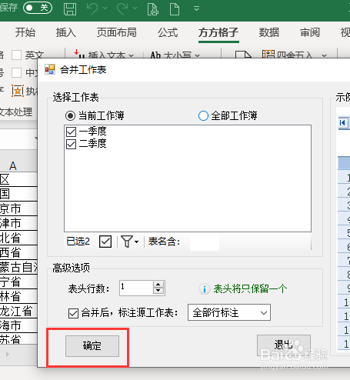Select the cell containing 龙江省
Image resolution: width=350 pixels, height=380 pixels.
point(18,312)
